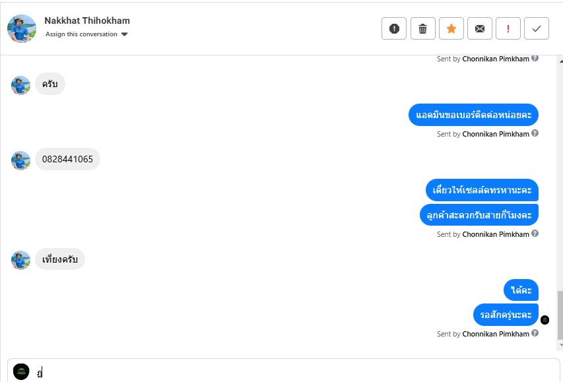This screenshot has height=382, width=563.
Task: Click the scrollbar down arrow
Action: tap(560, 345)
